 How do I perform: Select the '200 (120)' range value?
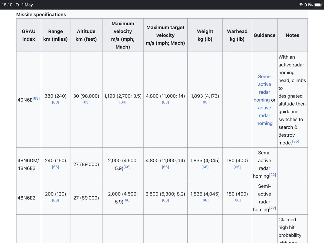[x=55, y=194]
